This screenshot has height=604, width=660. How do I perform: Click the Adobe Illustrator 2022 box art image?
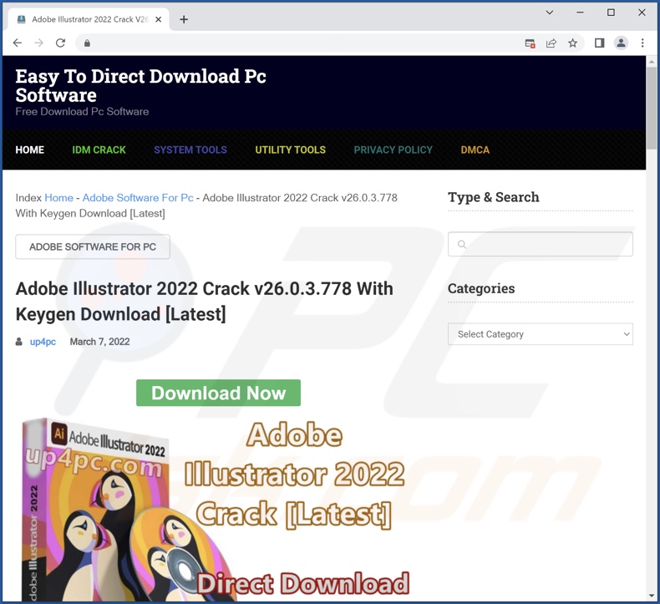(x=215, y=510)
